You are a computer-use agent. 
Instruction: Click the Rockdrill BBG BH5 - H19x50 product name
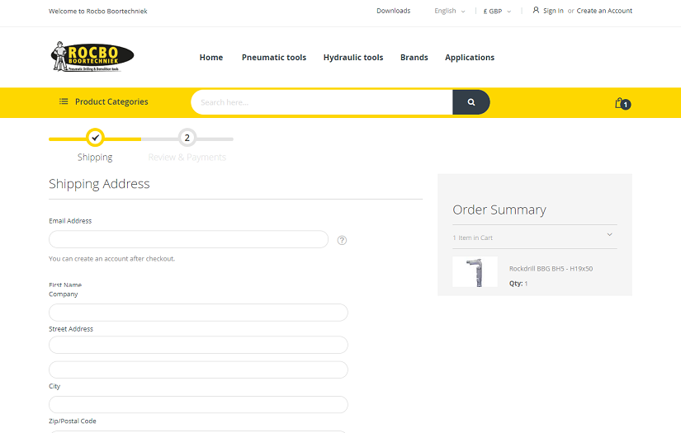(551, 269)
